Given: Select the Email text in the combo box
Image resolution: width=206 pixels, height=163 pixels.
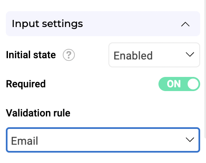Looking at the screenshot, I should pos(25,141).
